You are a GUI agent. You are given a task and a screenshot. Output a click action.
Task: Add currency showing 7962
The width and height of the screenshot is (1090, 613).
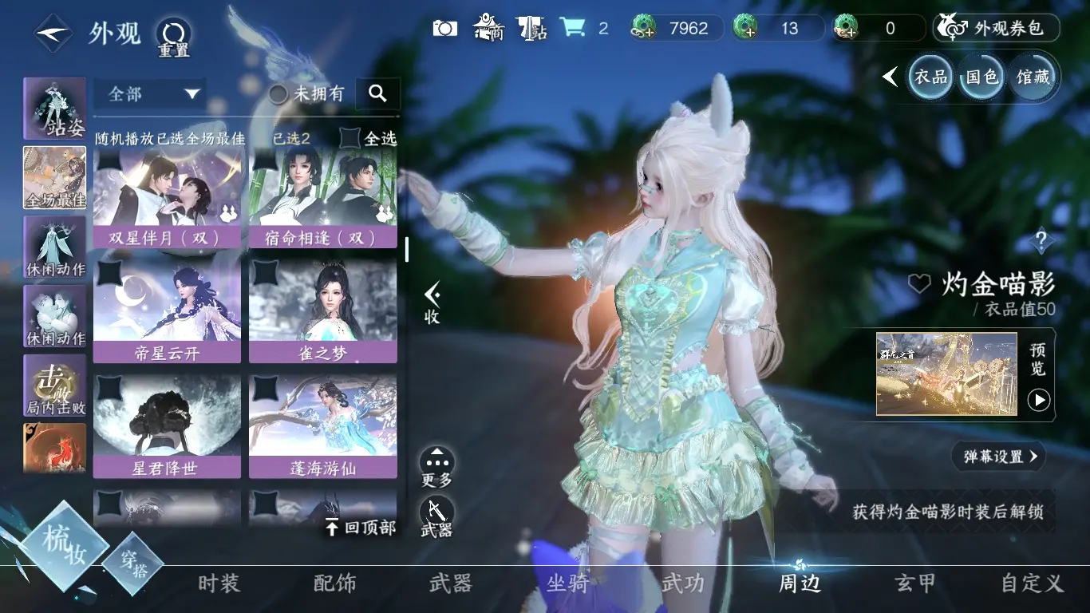pyautogui.click(x=642, y=29)
